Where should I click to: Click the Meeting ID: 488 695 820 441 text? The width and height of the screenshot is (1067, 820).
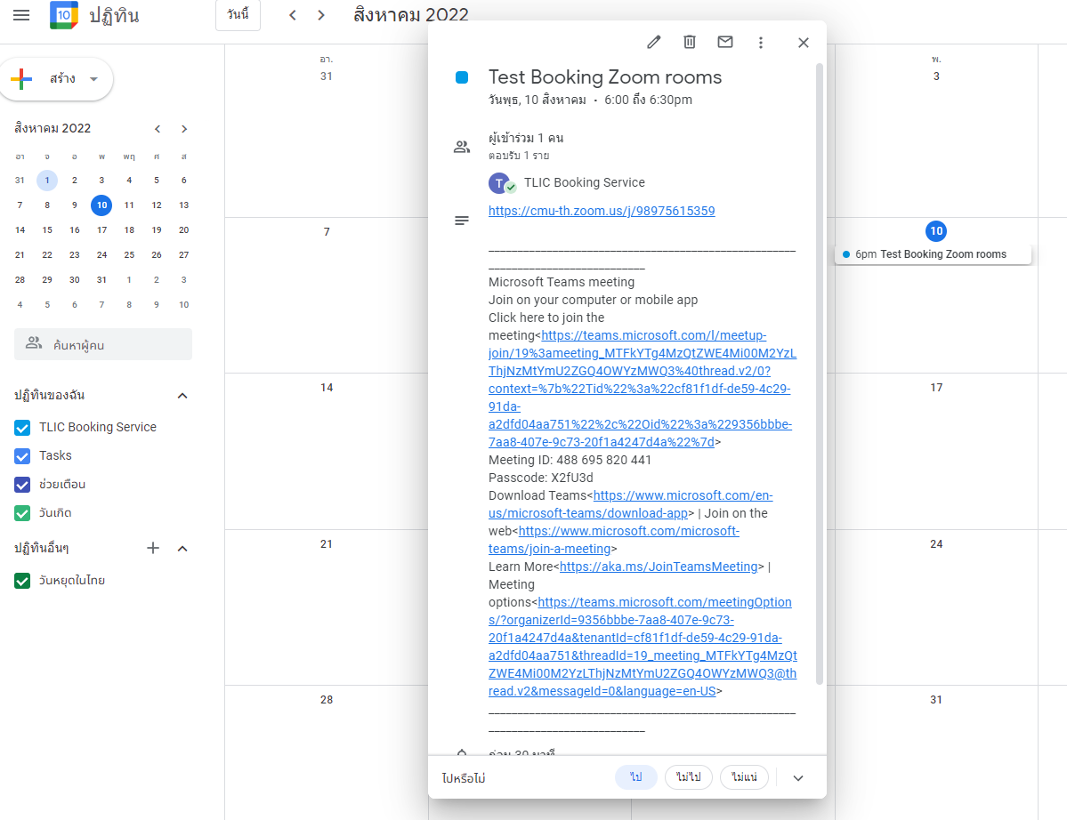pos(570,461)
